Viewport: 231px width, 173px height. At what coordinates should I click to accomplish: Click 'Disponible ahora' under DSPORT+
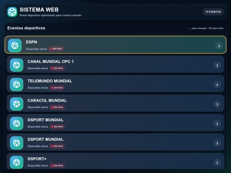(x=38, y=166)
